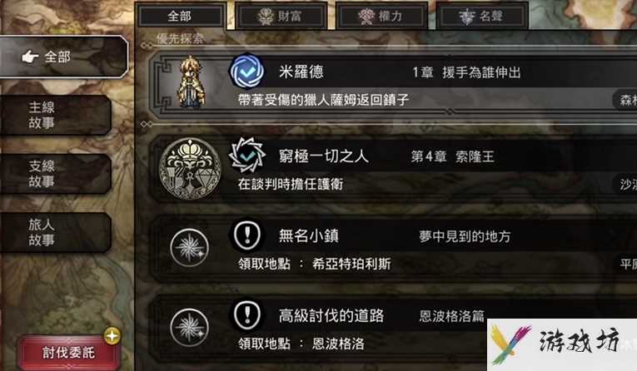
Task: Click the crown emblem medallion icon
Action: coord(190,169)
